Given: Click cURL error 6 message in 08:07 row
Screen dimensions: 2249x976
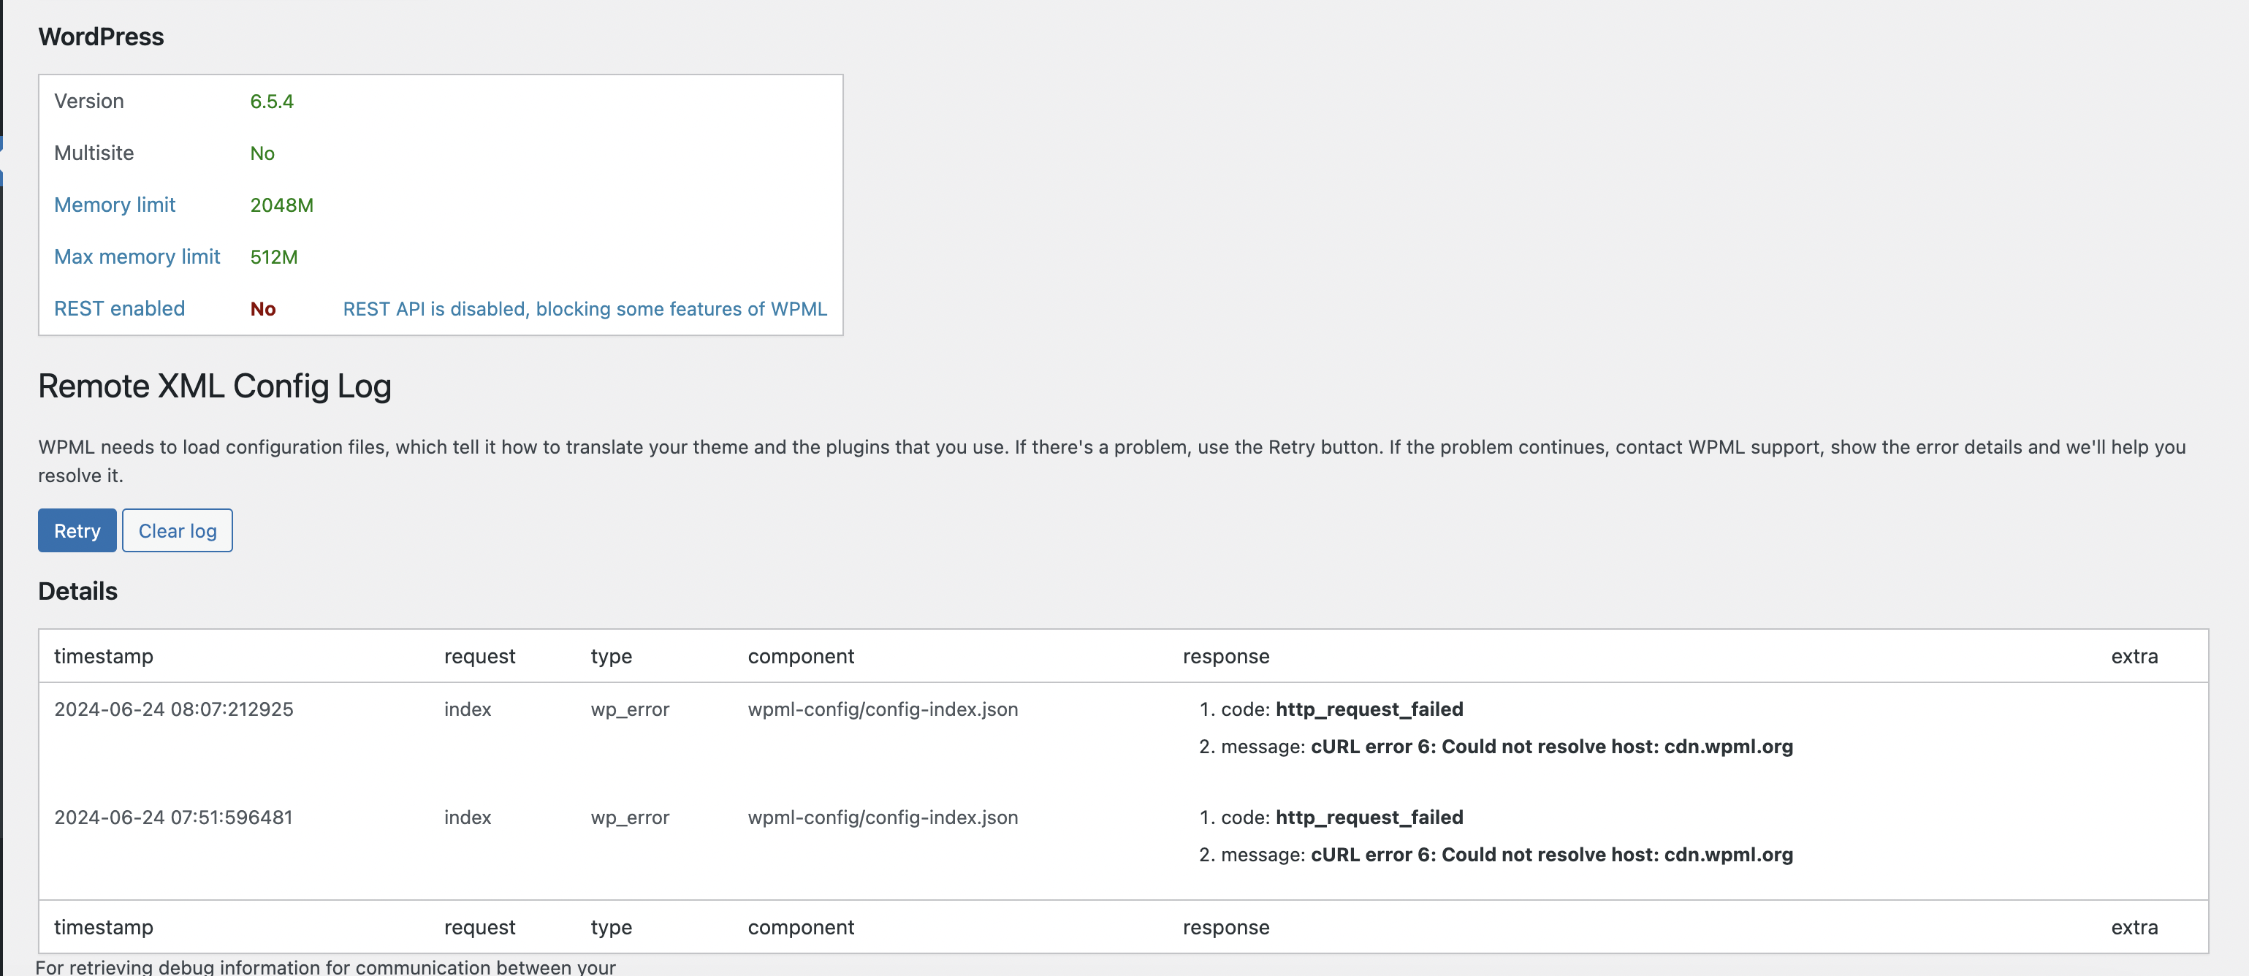Looking at the screenshot, I should (1551, 747).
